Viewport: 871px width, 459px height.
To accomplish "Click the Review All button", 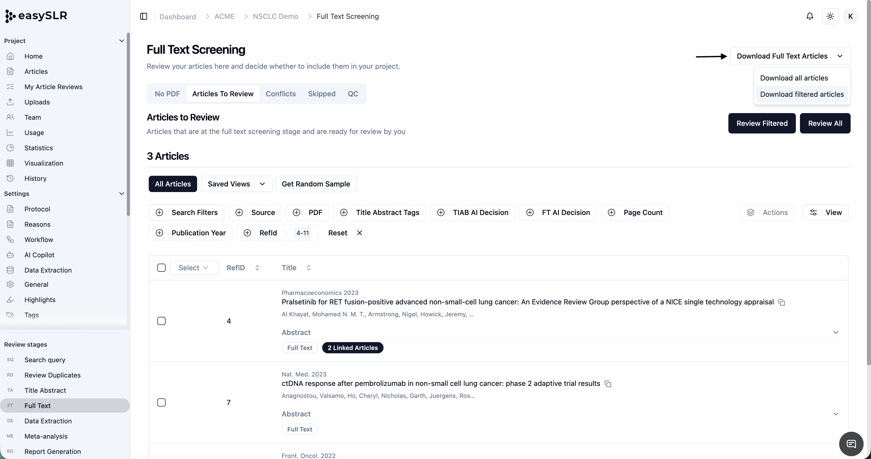I will coord(825,123).
